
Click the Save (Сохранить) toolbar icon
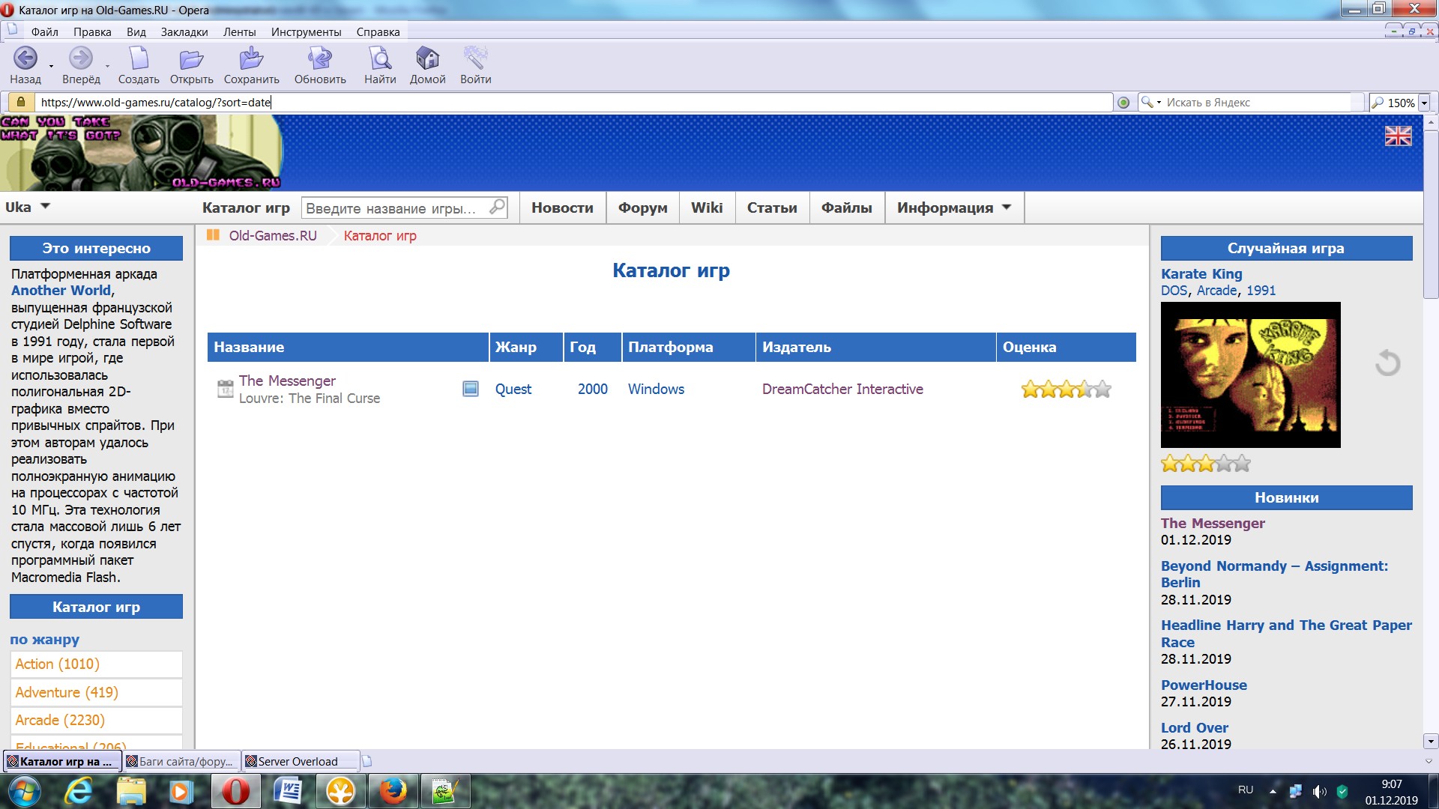tap(251, 58)
